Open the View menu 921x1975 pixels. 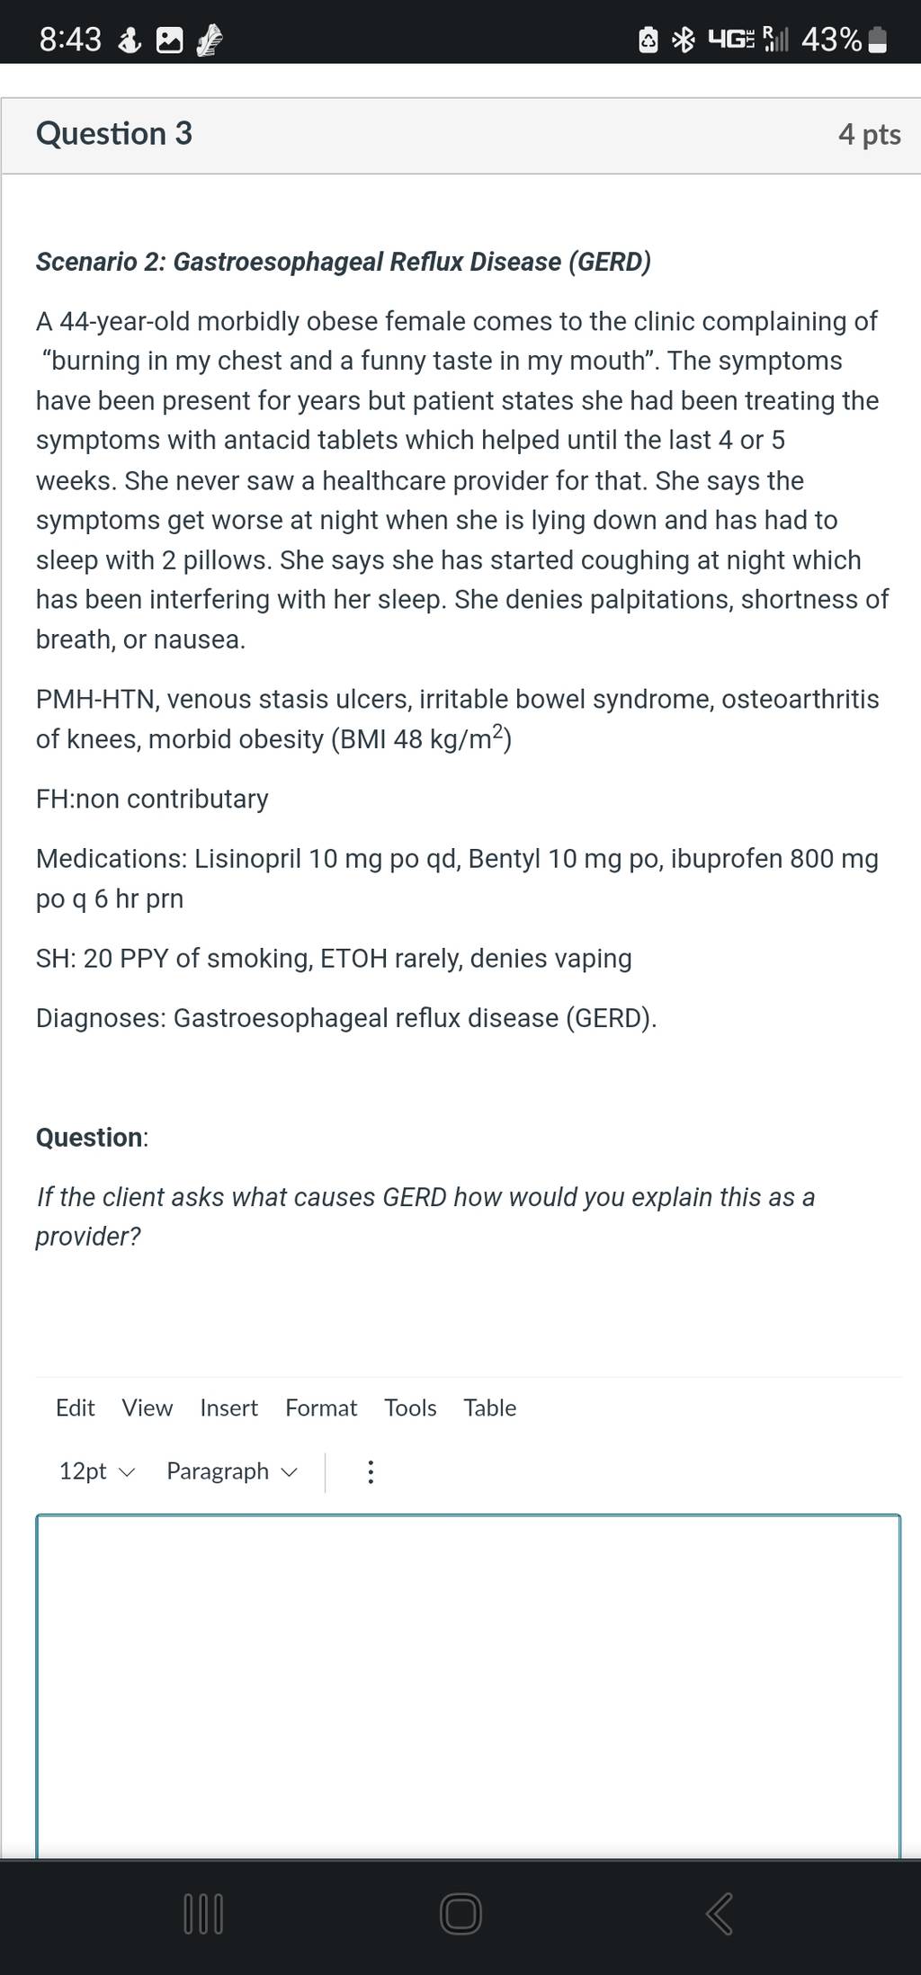pyautogui.click(x=148, y=1408)
